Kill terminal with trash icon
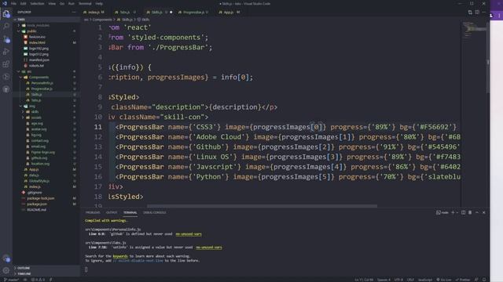This screenshot has width=503, height=282. [470, 212]
